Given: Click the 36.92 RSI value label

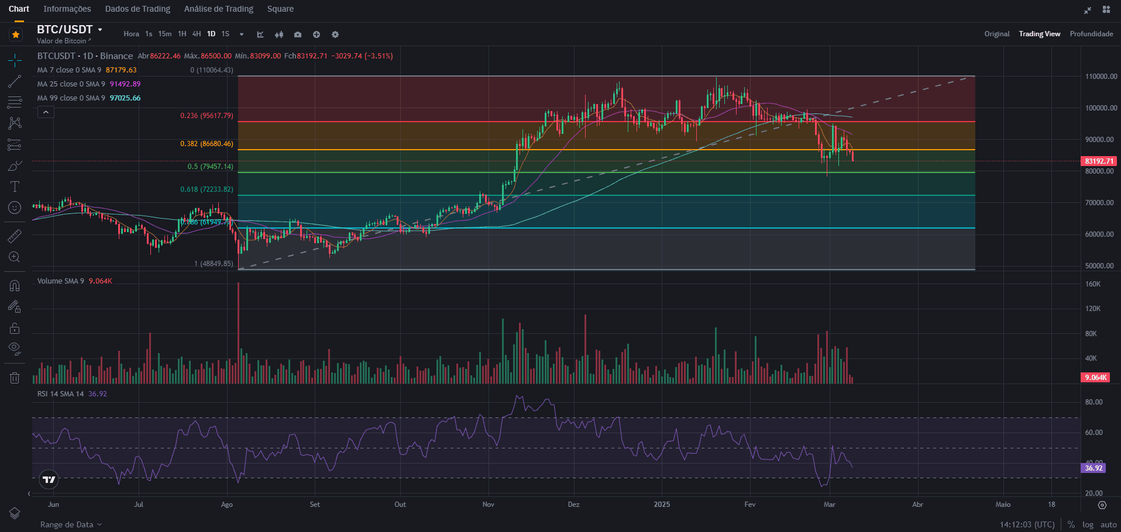Looking at the screenshot, I should point(1093,468).
